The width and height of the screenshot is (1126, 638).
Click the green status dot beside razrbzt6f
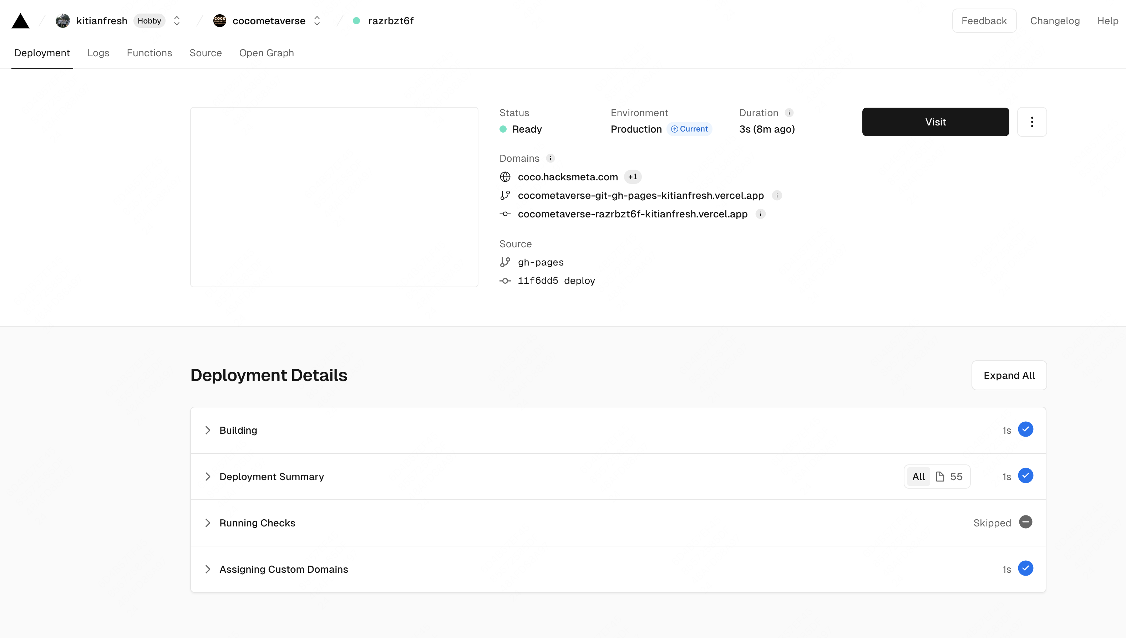point(357,21)
